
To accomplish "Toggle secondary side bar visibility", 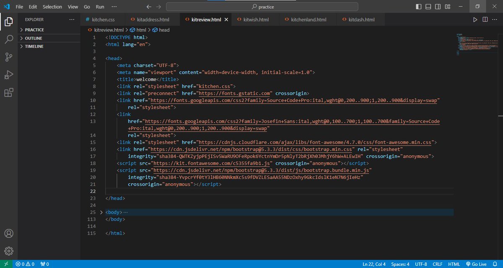I will pyautogui.click(x=438, y=7).
